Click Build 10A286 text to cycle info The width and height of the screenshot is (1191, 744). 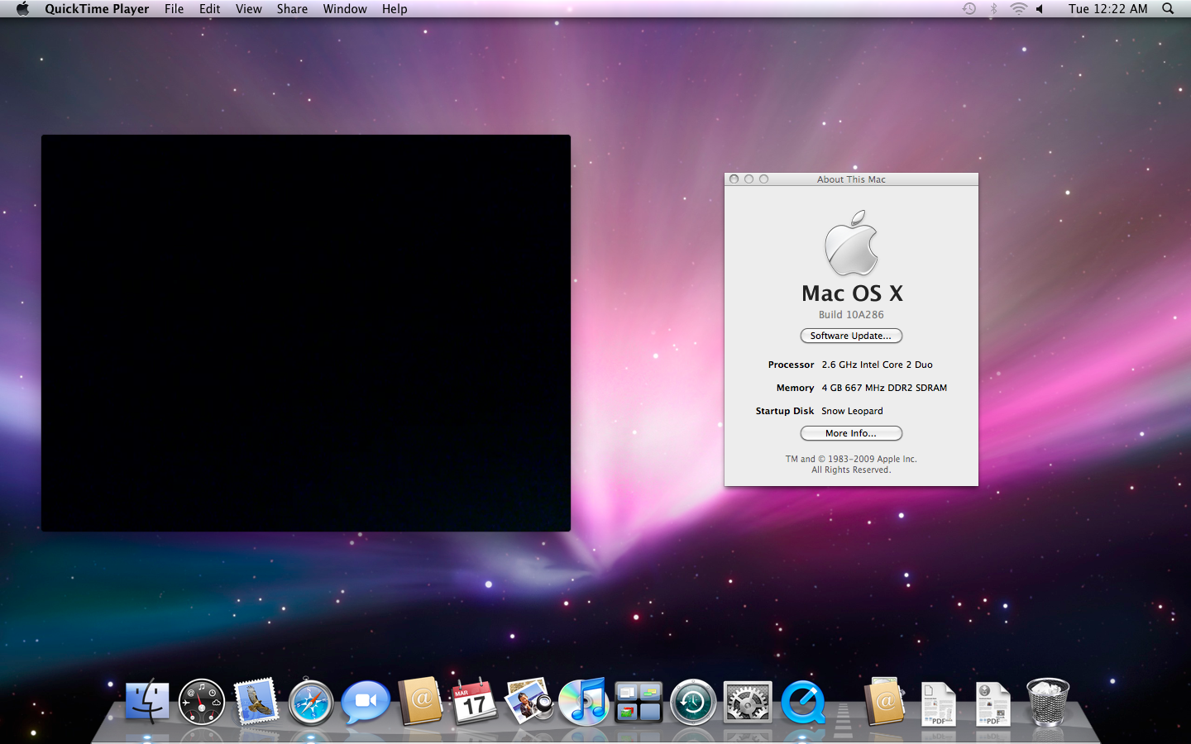(x=851, y=315)
